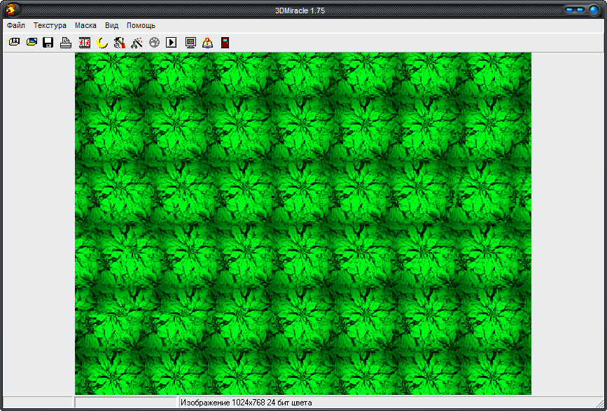Screen dimensions: 607x411
Task: Open the Файл menu
Action: pyautogui.click(x=16, y=25)
